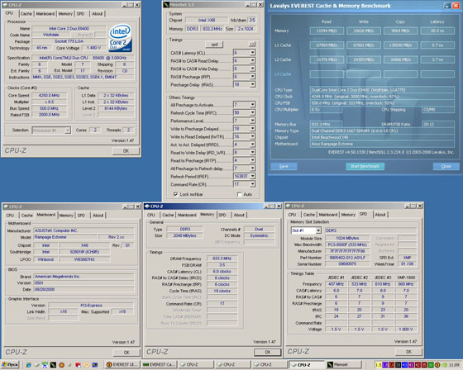Click the blue quick launch icon before EVEREST
This screenshot has width=463, height=370.
tap(94, 365)
